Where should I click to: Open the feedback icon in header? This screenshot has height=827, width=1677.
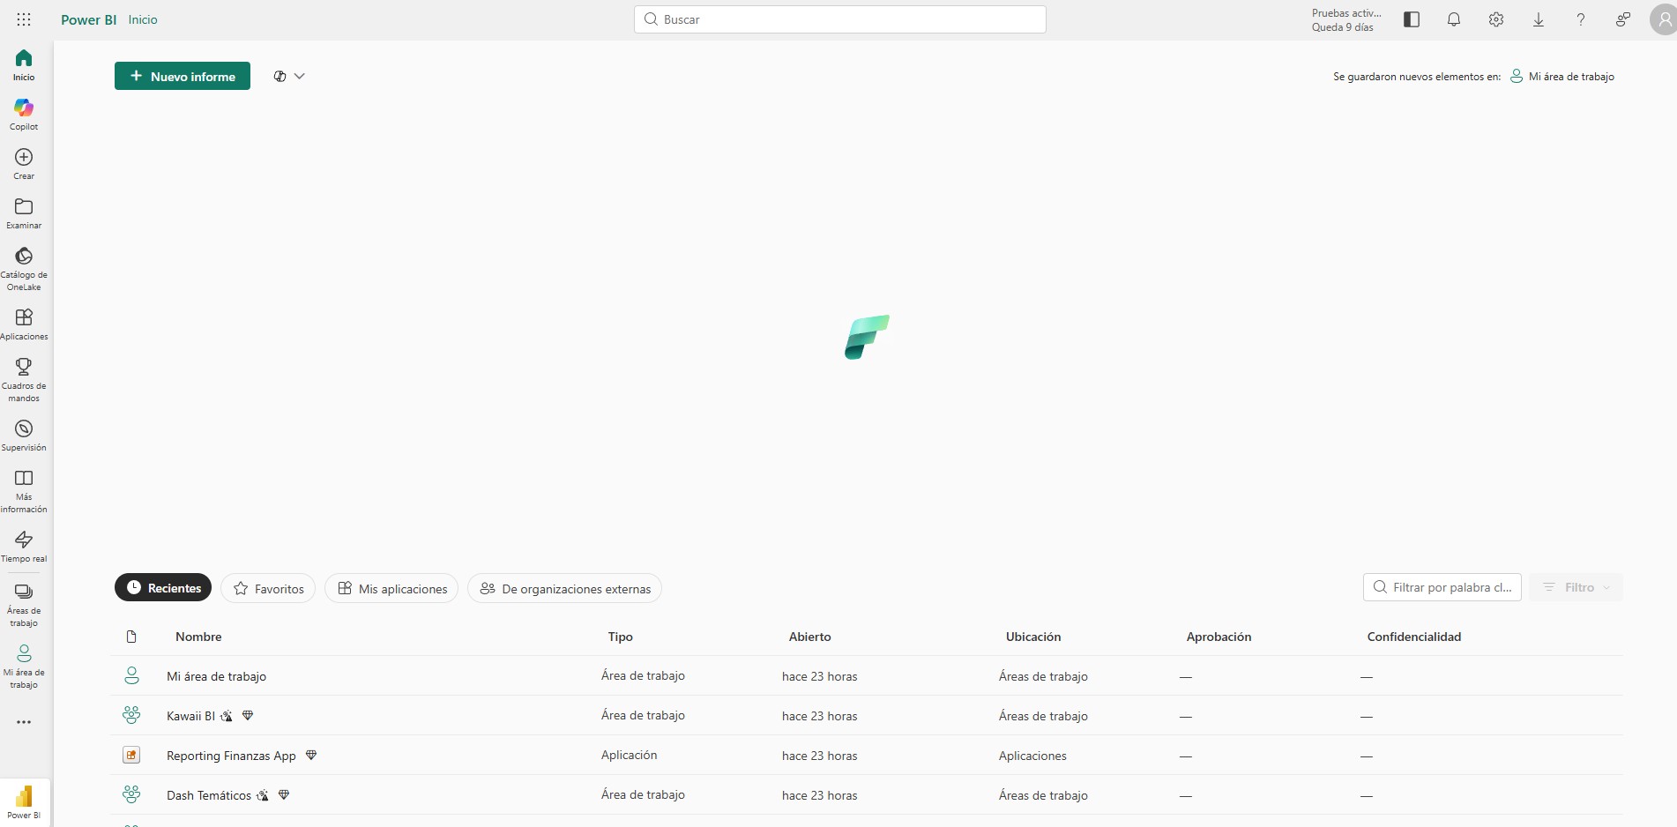[1623, 19]
